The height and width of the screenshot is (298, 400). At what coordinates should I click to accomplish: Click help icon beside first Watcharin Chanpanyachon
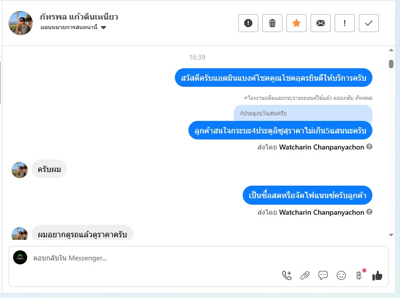pyautogui.click(x=369, y=146)
